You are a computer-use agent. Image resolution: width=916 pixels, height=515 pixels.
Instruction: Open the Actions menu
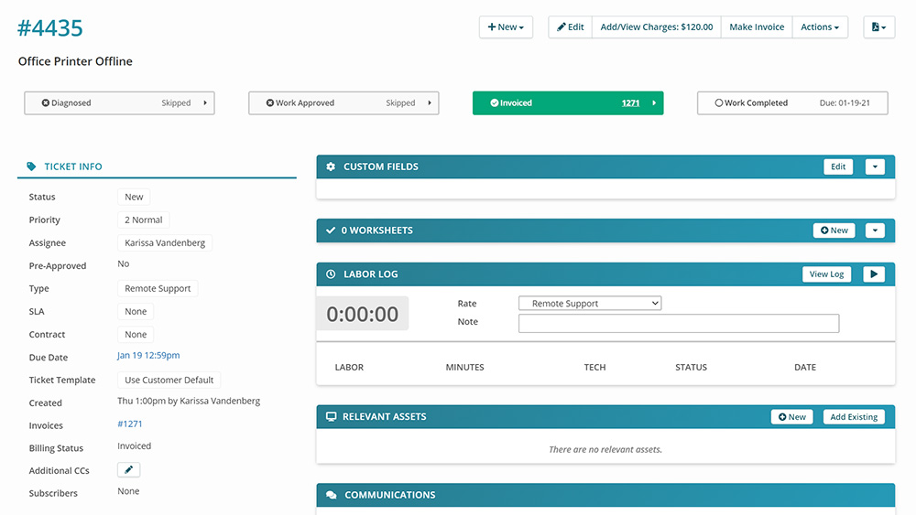[819, 27]
